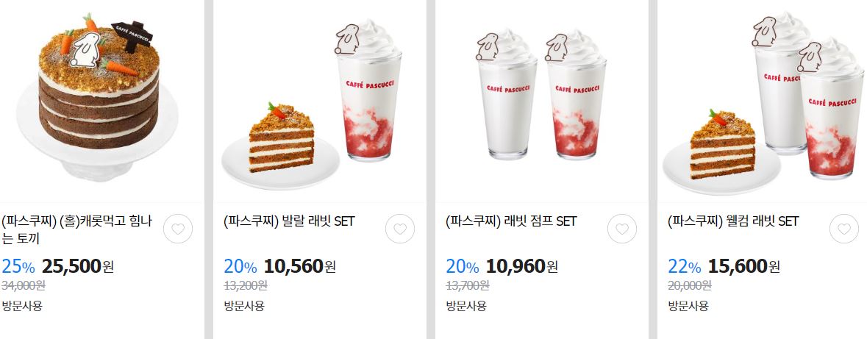Toggle wishlist heart for 래빗 점프 SET

622,229
